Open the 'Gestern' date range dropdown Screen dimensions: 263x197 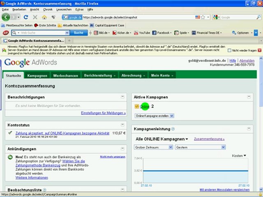coord(200,147)
